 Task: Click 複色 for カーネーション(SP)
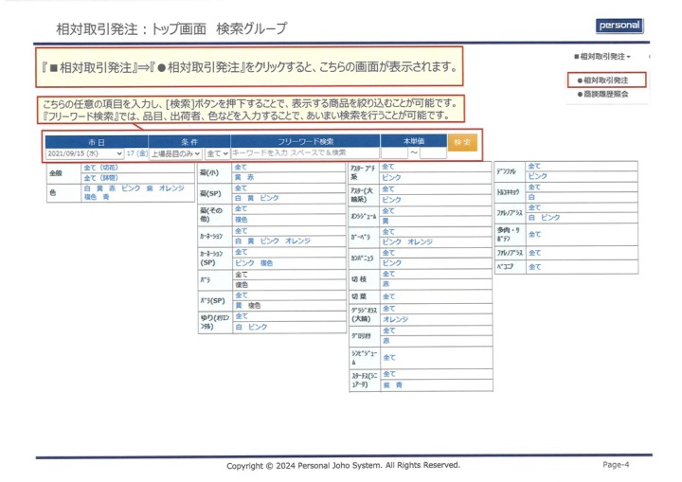(266, 263)
